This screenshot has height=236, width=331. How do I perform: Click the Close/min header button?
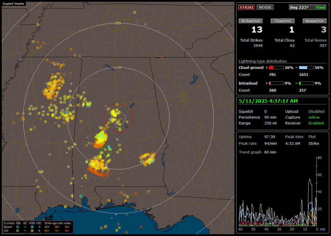point(283,21)
